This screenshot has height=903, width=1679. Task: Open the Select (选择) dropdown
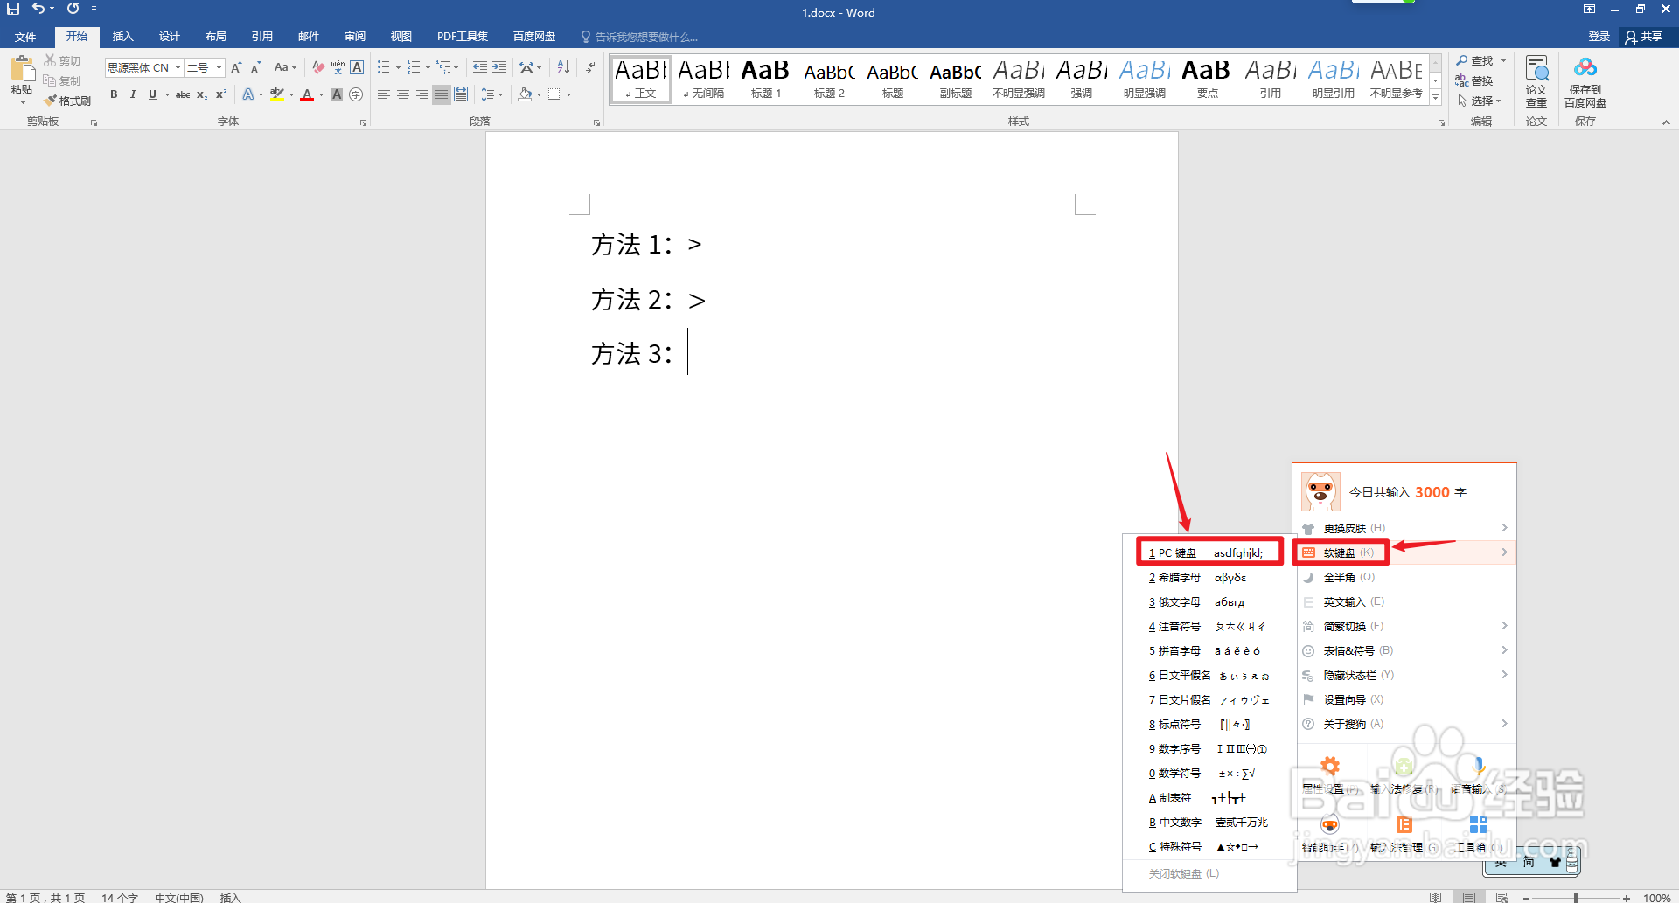pos(1480,101)
